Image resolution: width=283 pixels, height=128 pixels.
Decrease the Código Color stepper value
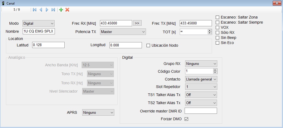pos(215,72)
